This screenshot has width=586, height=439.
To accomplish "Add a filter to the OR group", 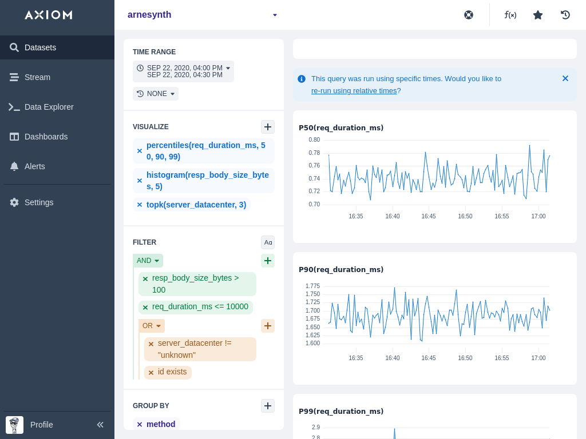I will click(268, 326).
